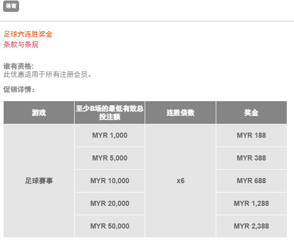Open the 足球六连胜奖金 promotion title
Screen dimensions: 294x242
point(28,34)
